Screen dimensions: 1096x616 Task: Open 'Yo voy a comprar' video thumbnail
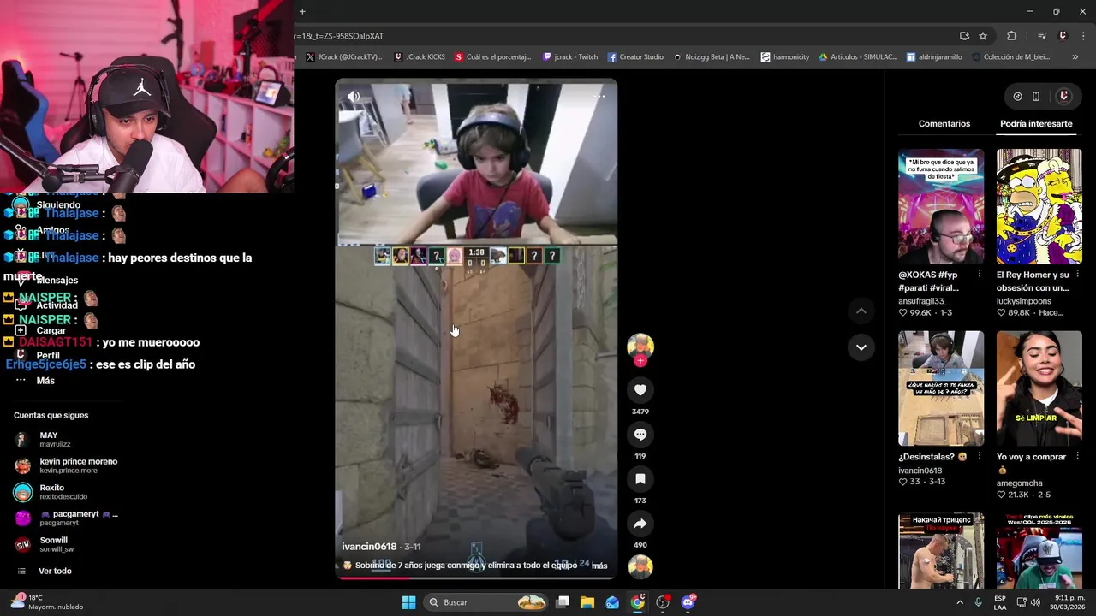pos(1039,388)
